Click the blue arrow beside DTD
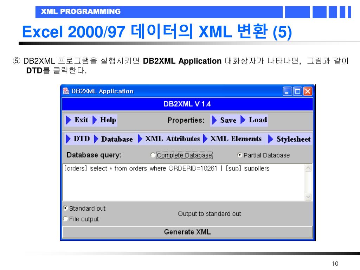This screenshot has width=360, height=270. pos(68,139)
